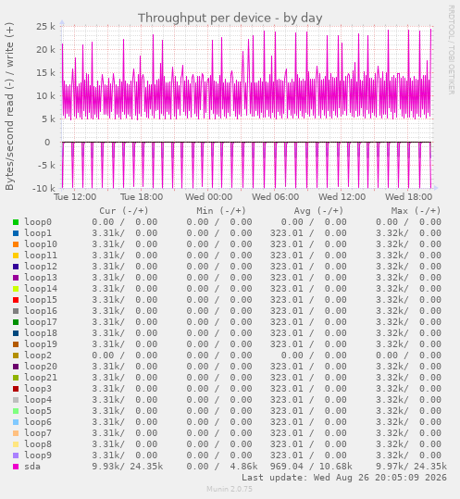Click the loop9 lavender legend swatch
This screenshot has height=499, width=460.
(16, 455)
